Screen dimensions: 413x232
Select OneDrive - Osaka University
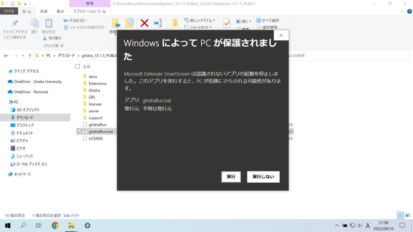(x=38, y=82)
